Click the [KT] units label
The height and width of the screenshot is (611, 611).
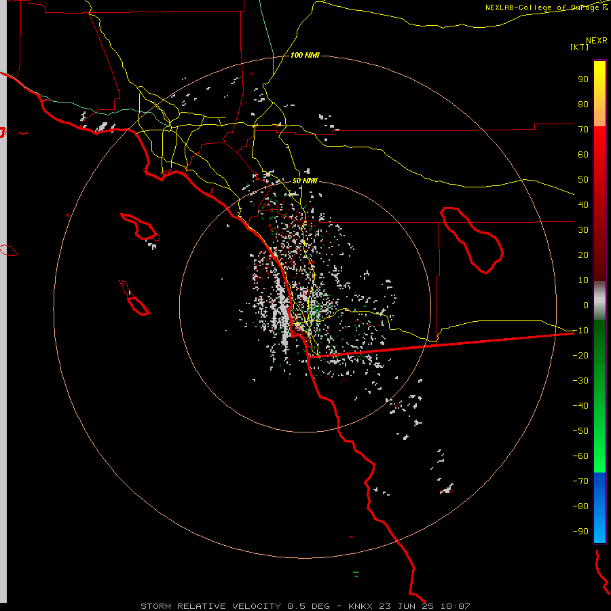coord(580,47)
